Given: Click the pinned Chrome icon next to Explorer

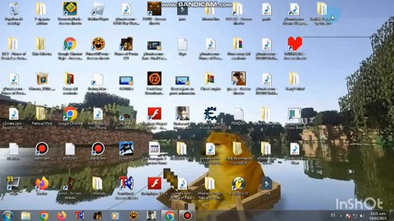Looking at the screenshot, I should pos(44,215).
